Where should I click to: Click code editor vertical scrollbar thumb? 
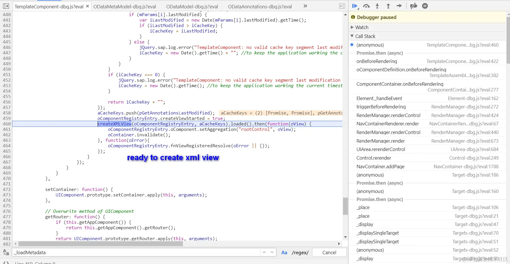coord(345,206)
